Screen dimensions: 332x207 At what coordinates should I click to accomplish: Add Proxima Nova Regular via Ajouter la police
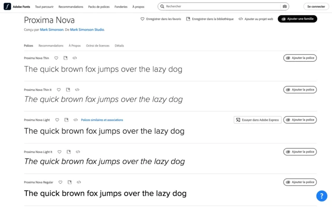point(300,182)
